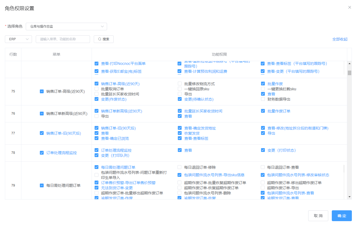Uncheck 批量作废订单 in row 76
This screenshot has height=226, width=357.
click(263, 111)
